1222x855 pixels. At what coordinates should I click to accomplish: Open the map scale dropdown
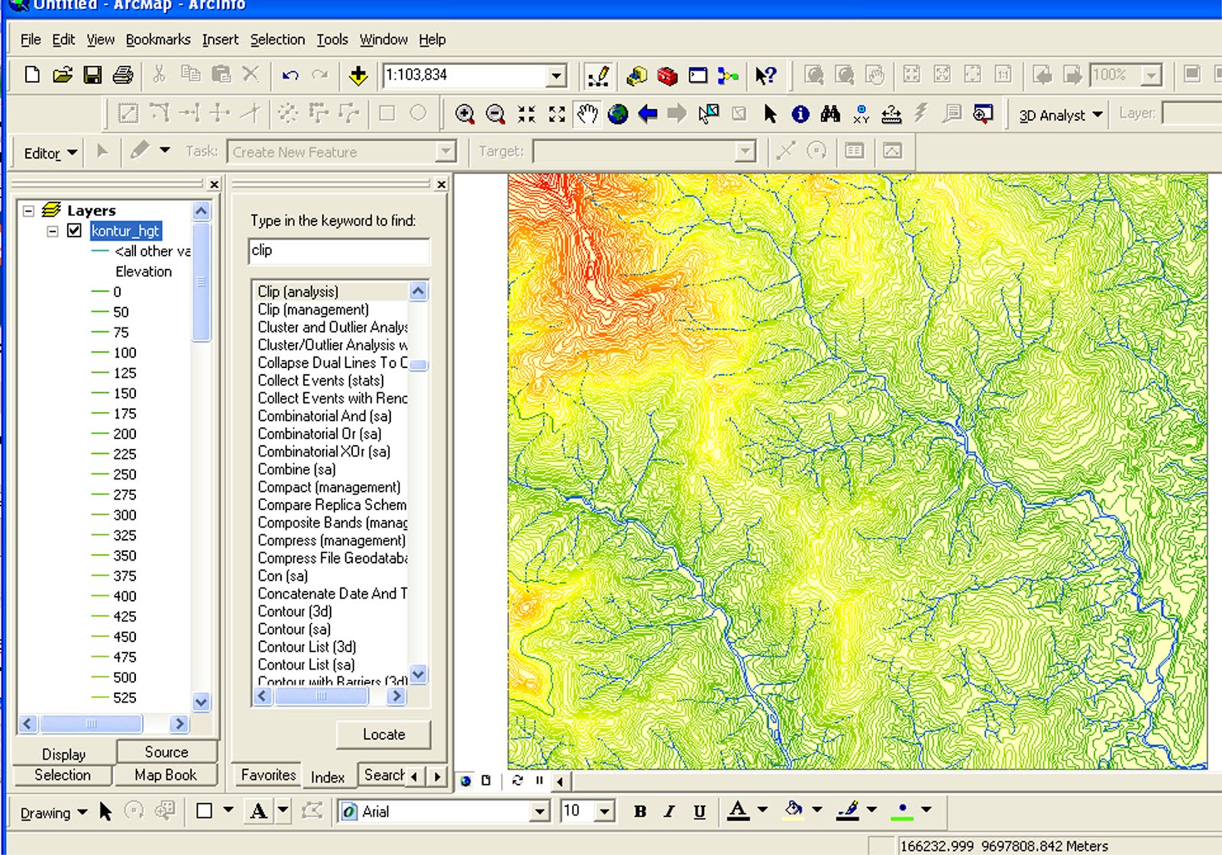coord(556,76)
